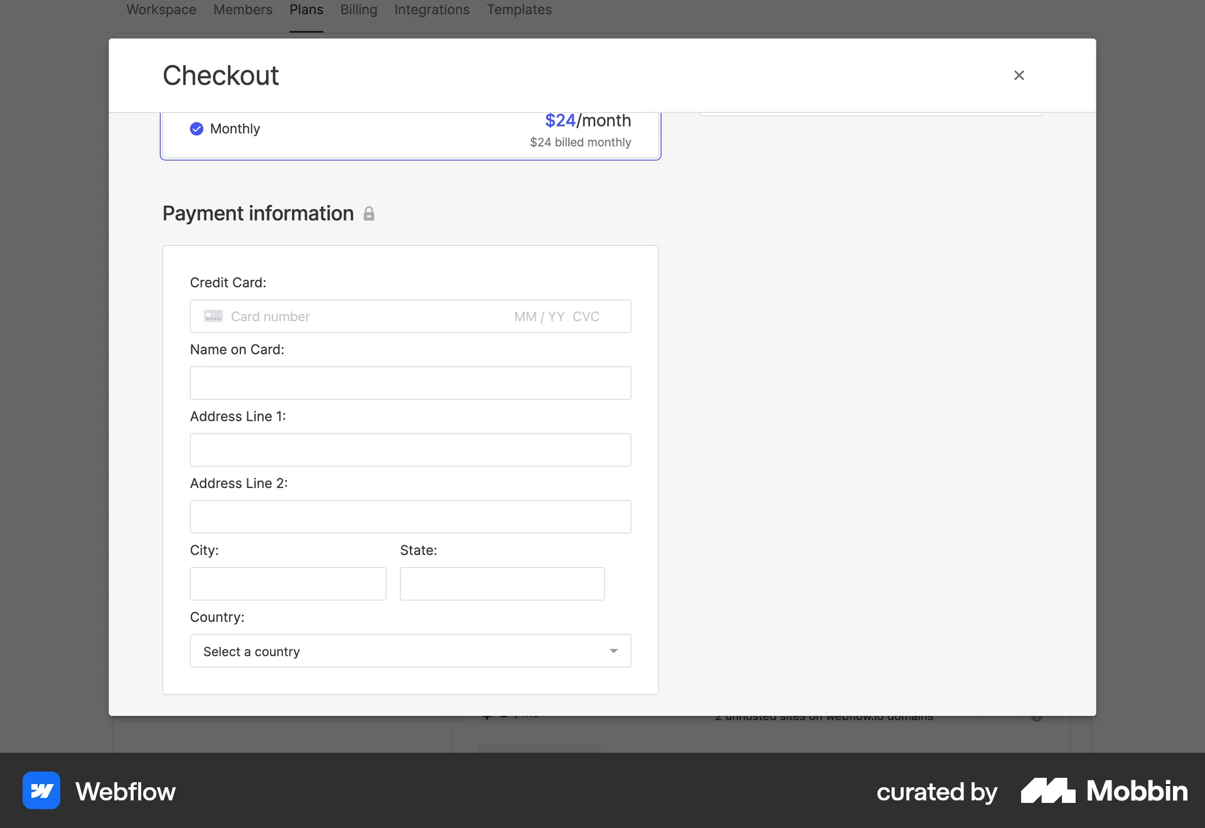Click the checkmark icon on Monthly option
1205x828 pixels.
196,129
